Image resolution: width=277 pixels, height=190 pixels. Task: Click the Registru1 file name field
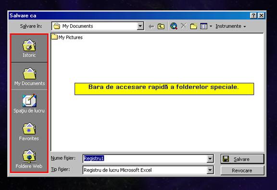[x=145, y=159]
